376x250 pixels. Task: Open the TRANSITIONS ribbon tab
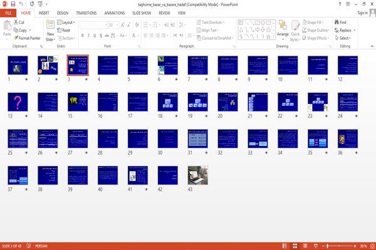86,13
